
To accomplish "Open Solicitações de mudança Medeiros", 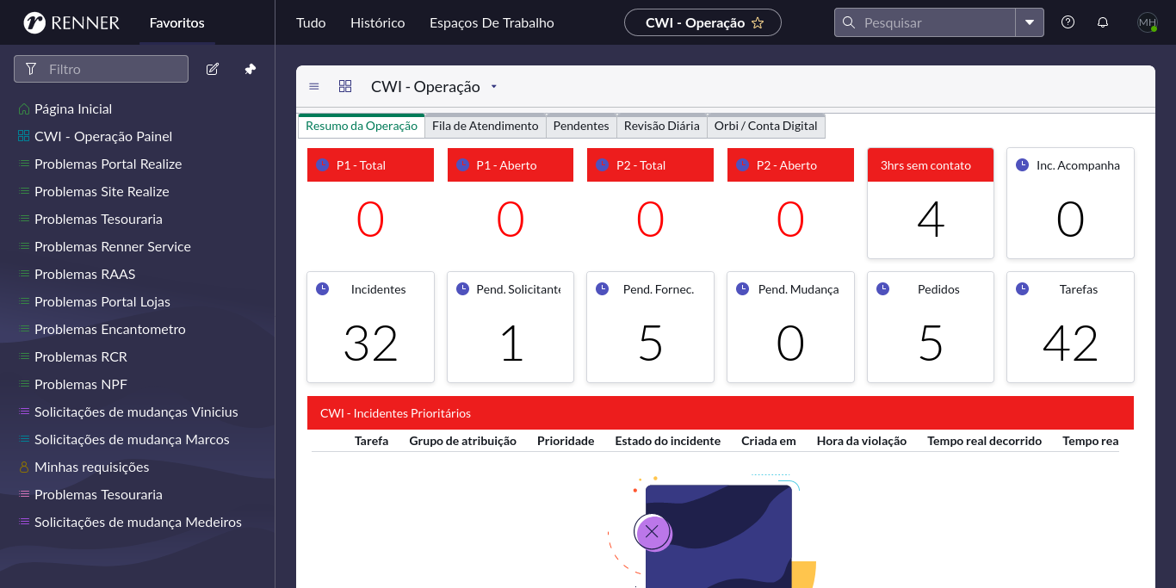I will [138, 523].
